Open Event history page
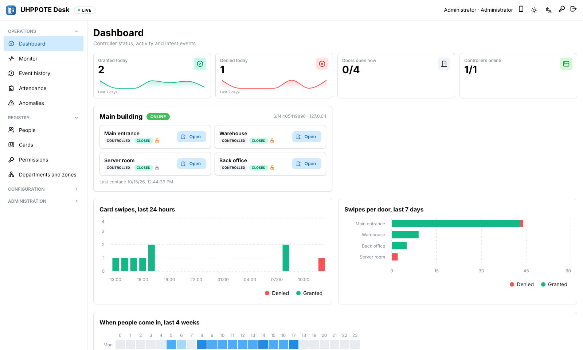Viewport: 583px width, 350px height. point(43,73)
